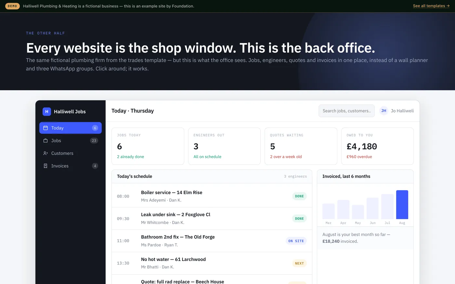This screenshot has width=455, height=284.
Task: Click the Apr bar in invoiced chart
Action: coord(343,209)
